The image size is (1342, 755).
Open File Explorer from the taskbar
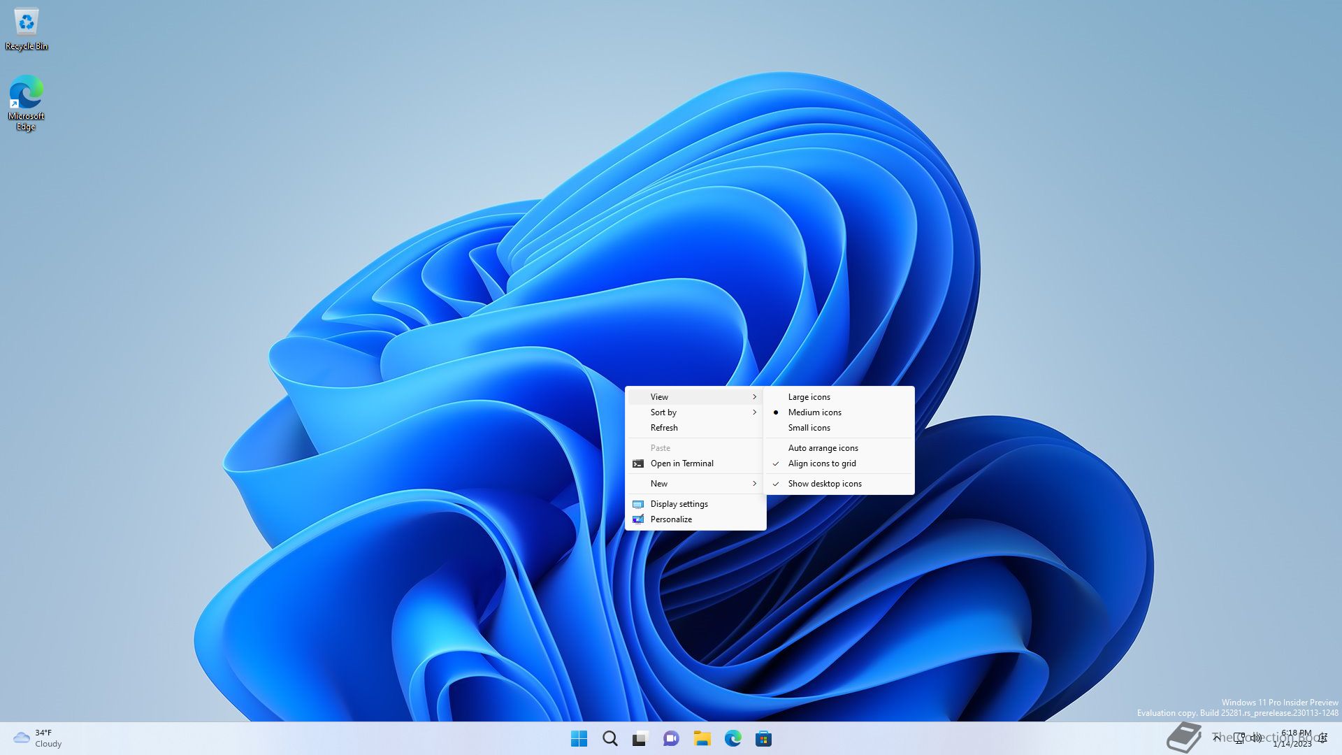pyautogui.click(x=702, y=738)
